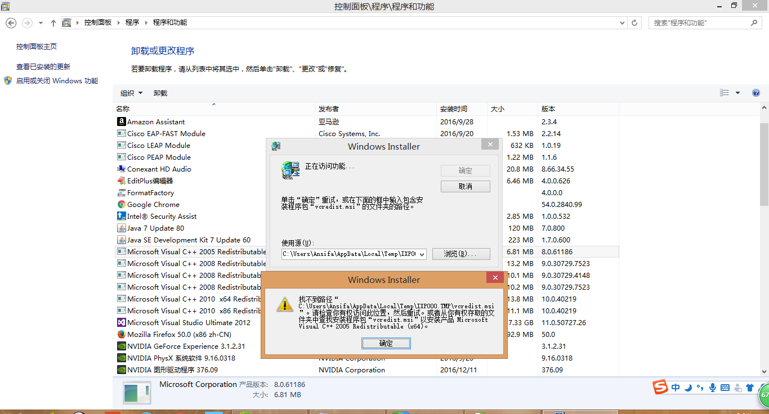This screenshot has height=414, width=769.
Task: Click the address bar refresh icon
Action: pos(635,22)
